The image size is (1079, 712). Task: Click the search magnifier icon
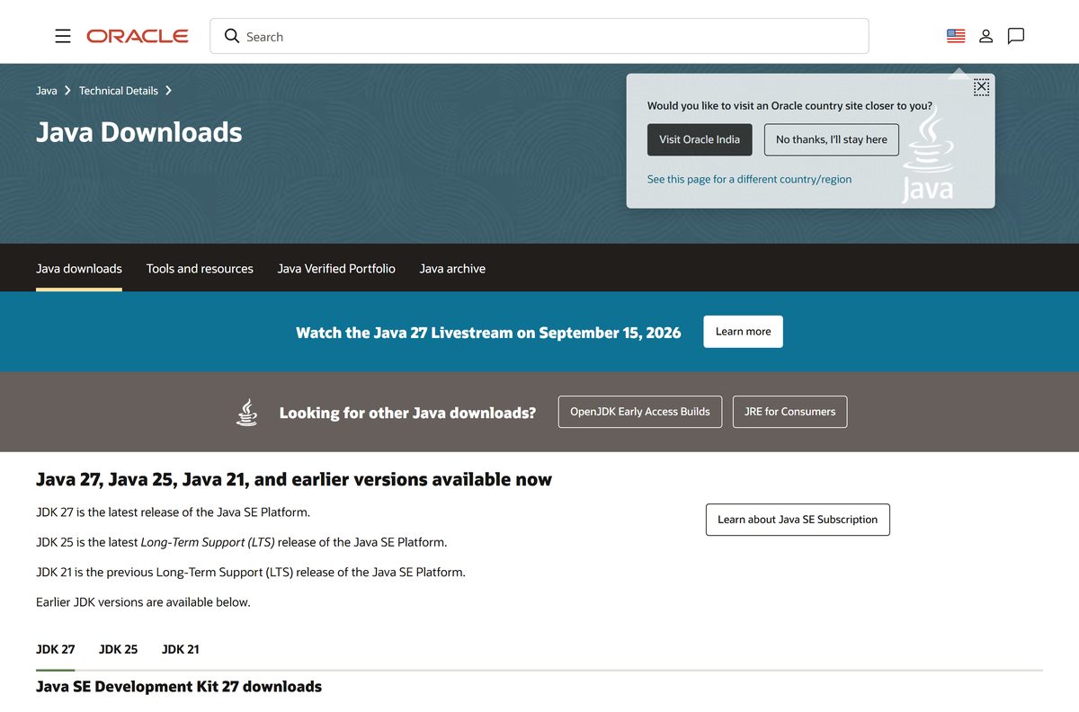click(x=232, y=36)
